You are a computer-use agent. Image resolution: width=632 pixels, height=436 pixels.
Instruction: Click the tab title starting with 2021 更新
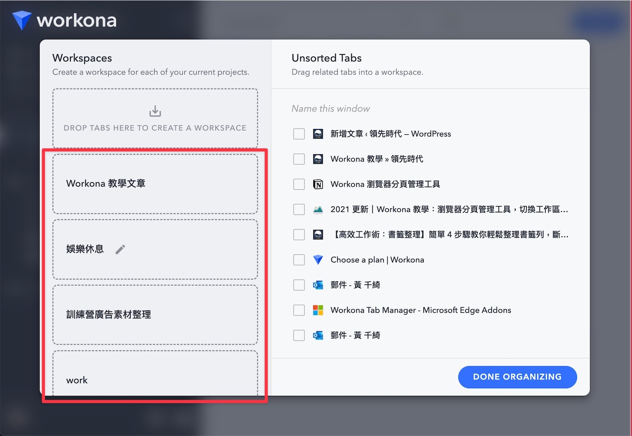point(449,210)
